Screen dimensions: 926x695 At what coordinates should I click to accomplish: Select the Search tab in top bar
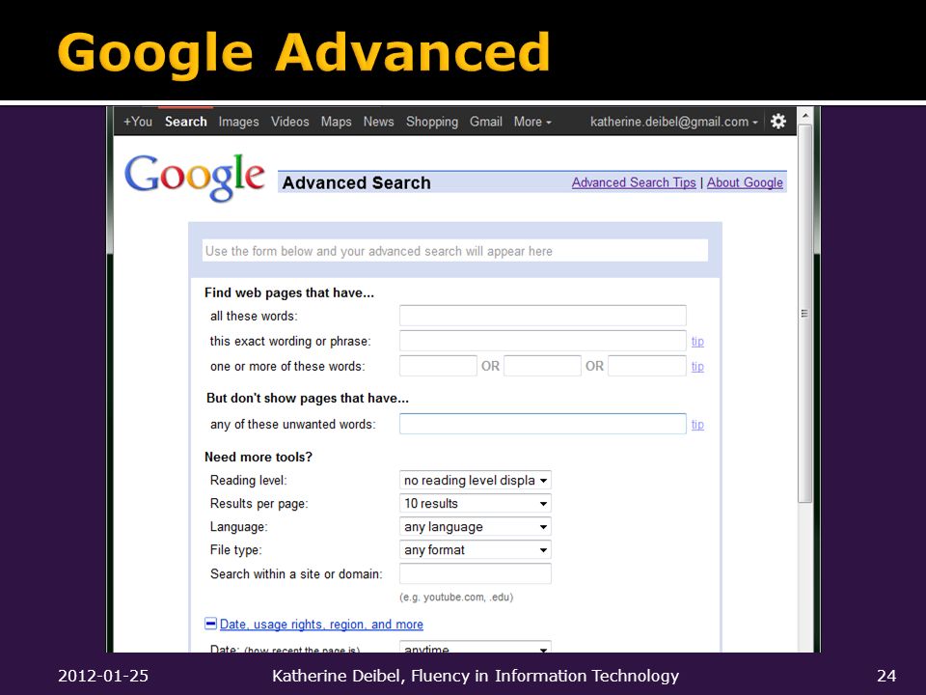pos(186,122)
